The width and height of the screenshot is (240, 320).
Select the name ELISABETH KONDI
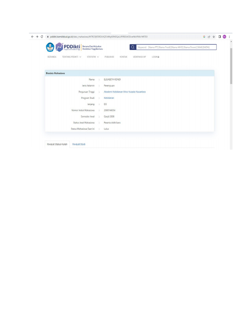coord(112,79)
